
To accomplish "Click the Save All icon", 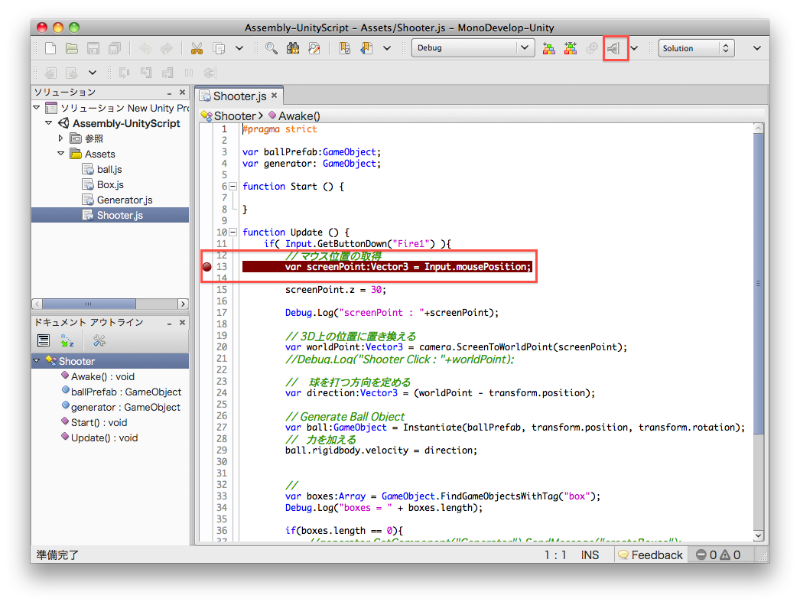I will click(x=115, y=48).
